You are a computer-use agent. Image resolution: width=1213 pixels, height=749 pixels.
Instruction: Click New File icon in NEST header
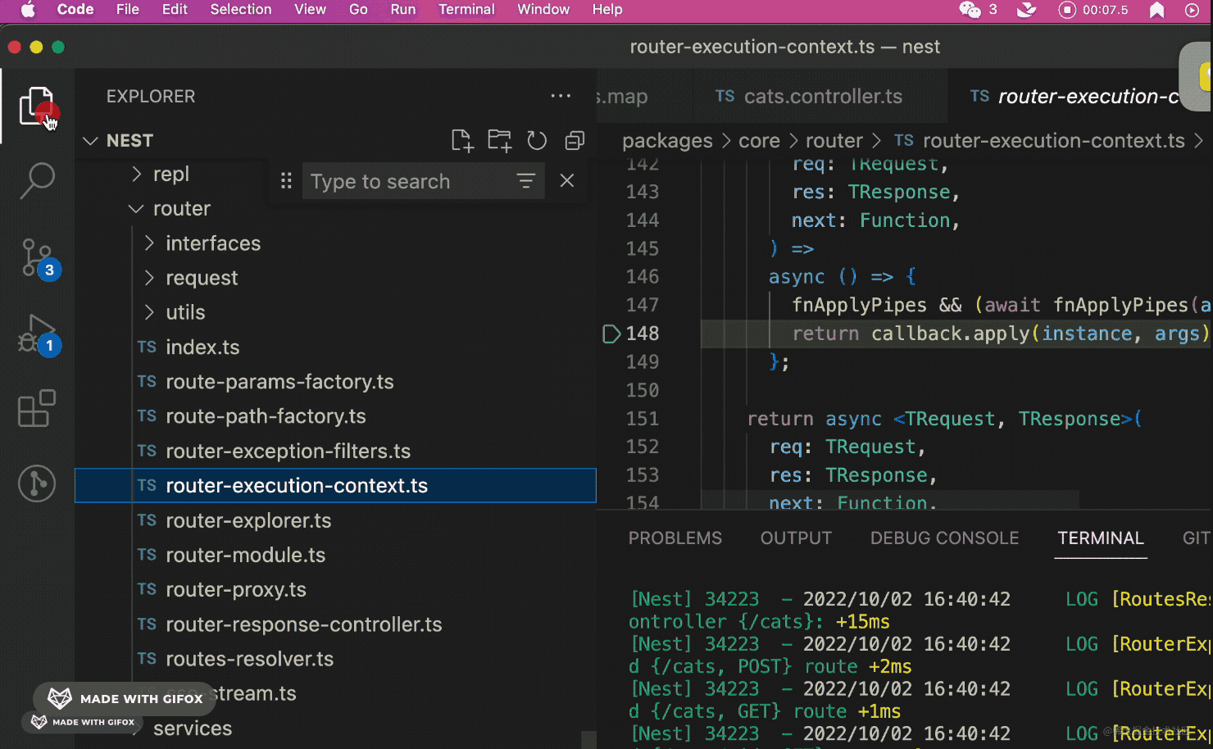(462, 141)
